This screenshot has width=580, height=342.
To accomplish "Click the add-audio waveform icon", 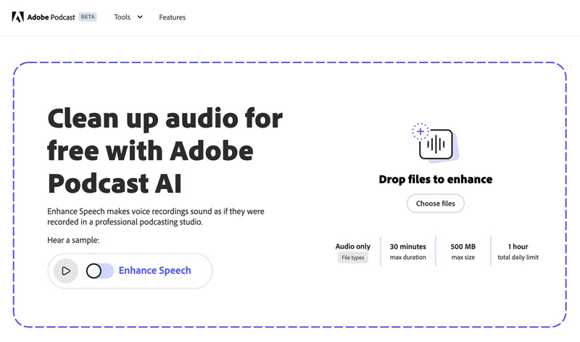I will tap(436, 143).
